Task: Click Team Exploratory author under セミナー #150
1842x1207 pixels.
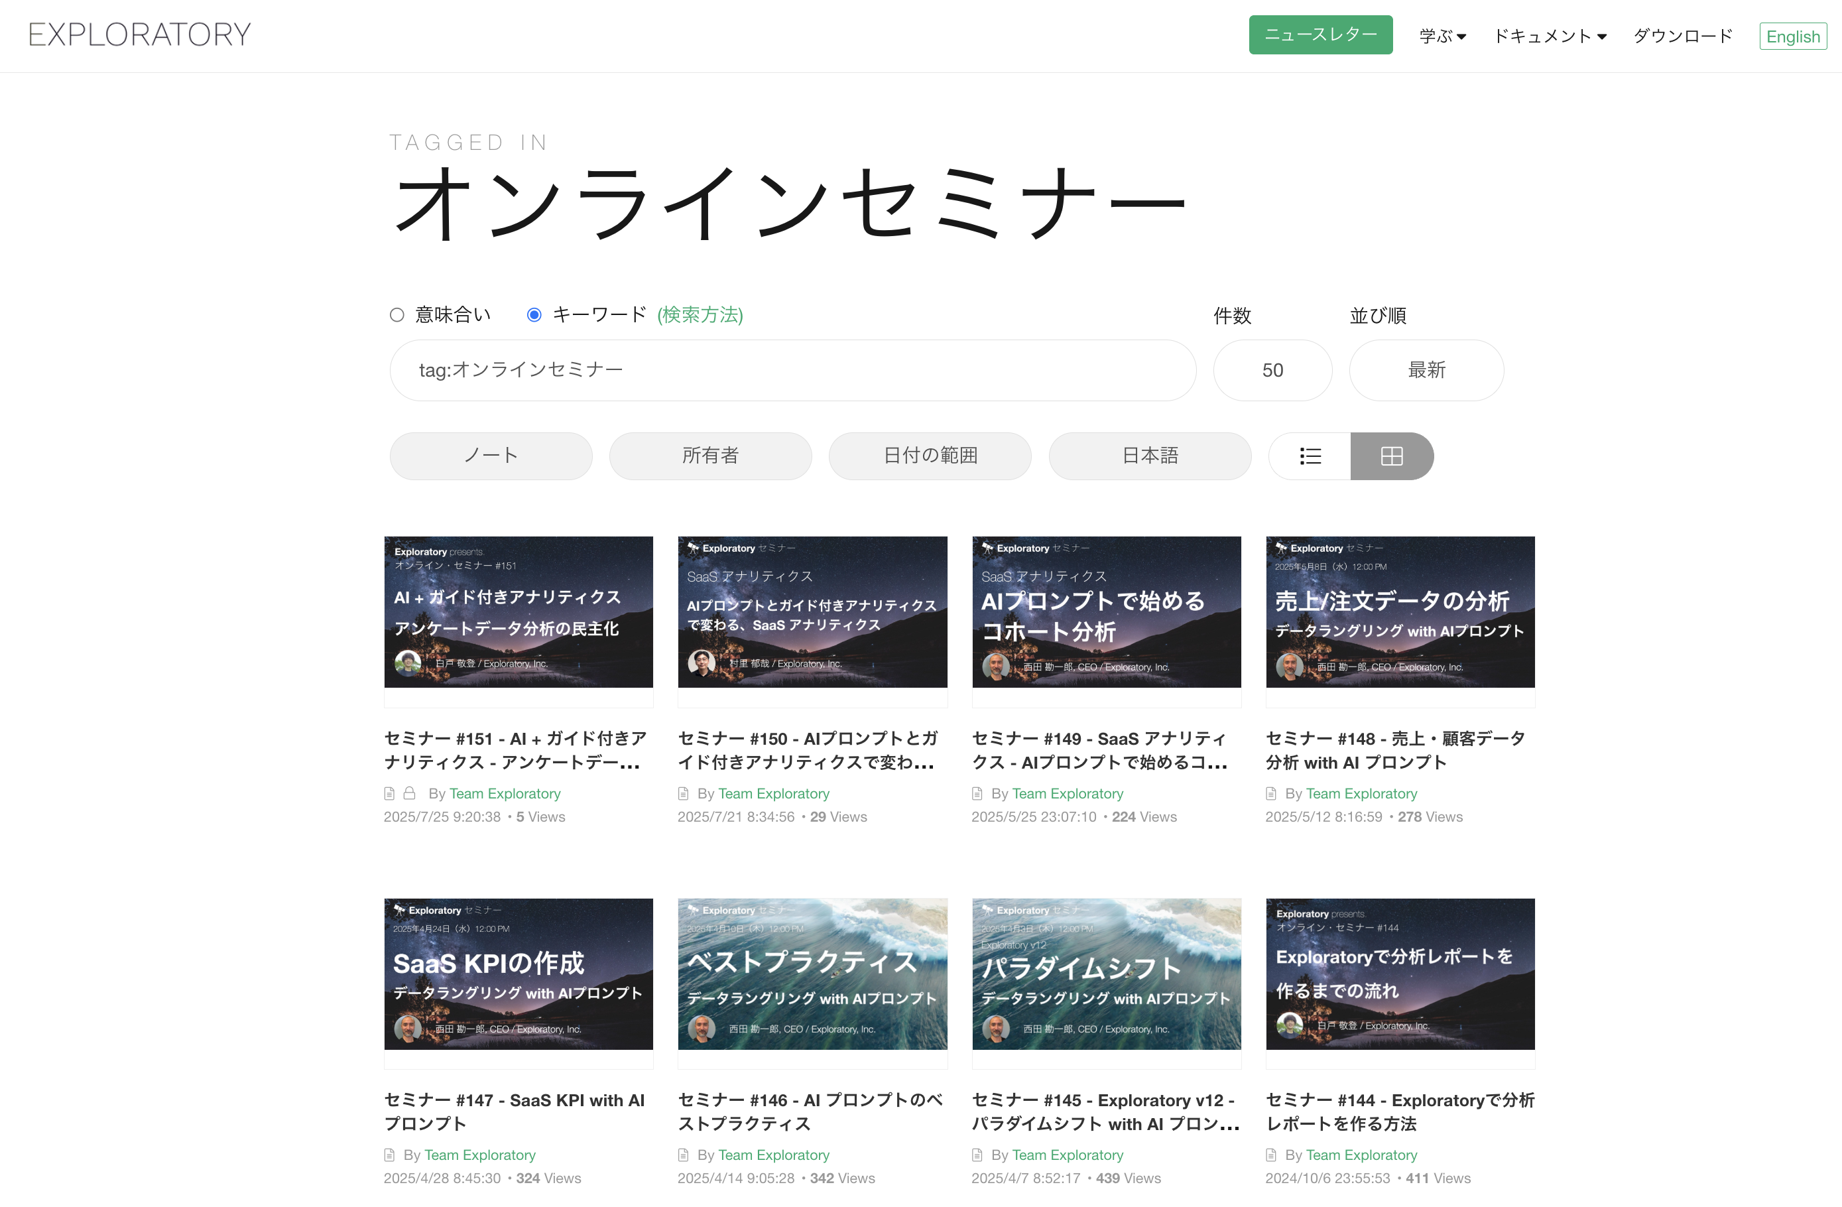Action: tap(774, 794)
